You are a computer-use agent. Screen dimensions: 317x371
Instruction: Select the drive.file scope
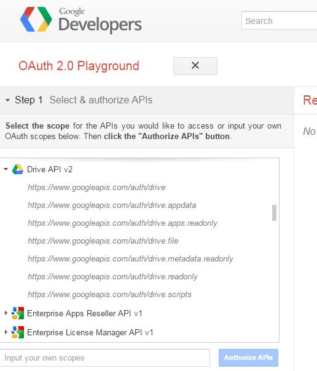click(x=103, y=241)
